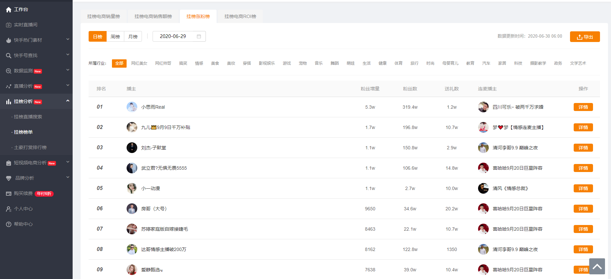Click the 个人中心 user icon
The image size is (611, 279).
coord(9,209)
